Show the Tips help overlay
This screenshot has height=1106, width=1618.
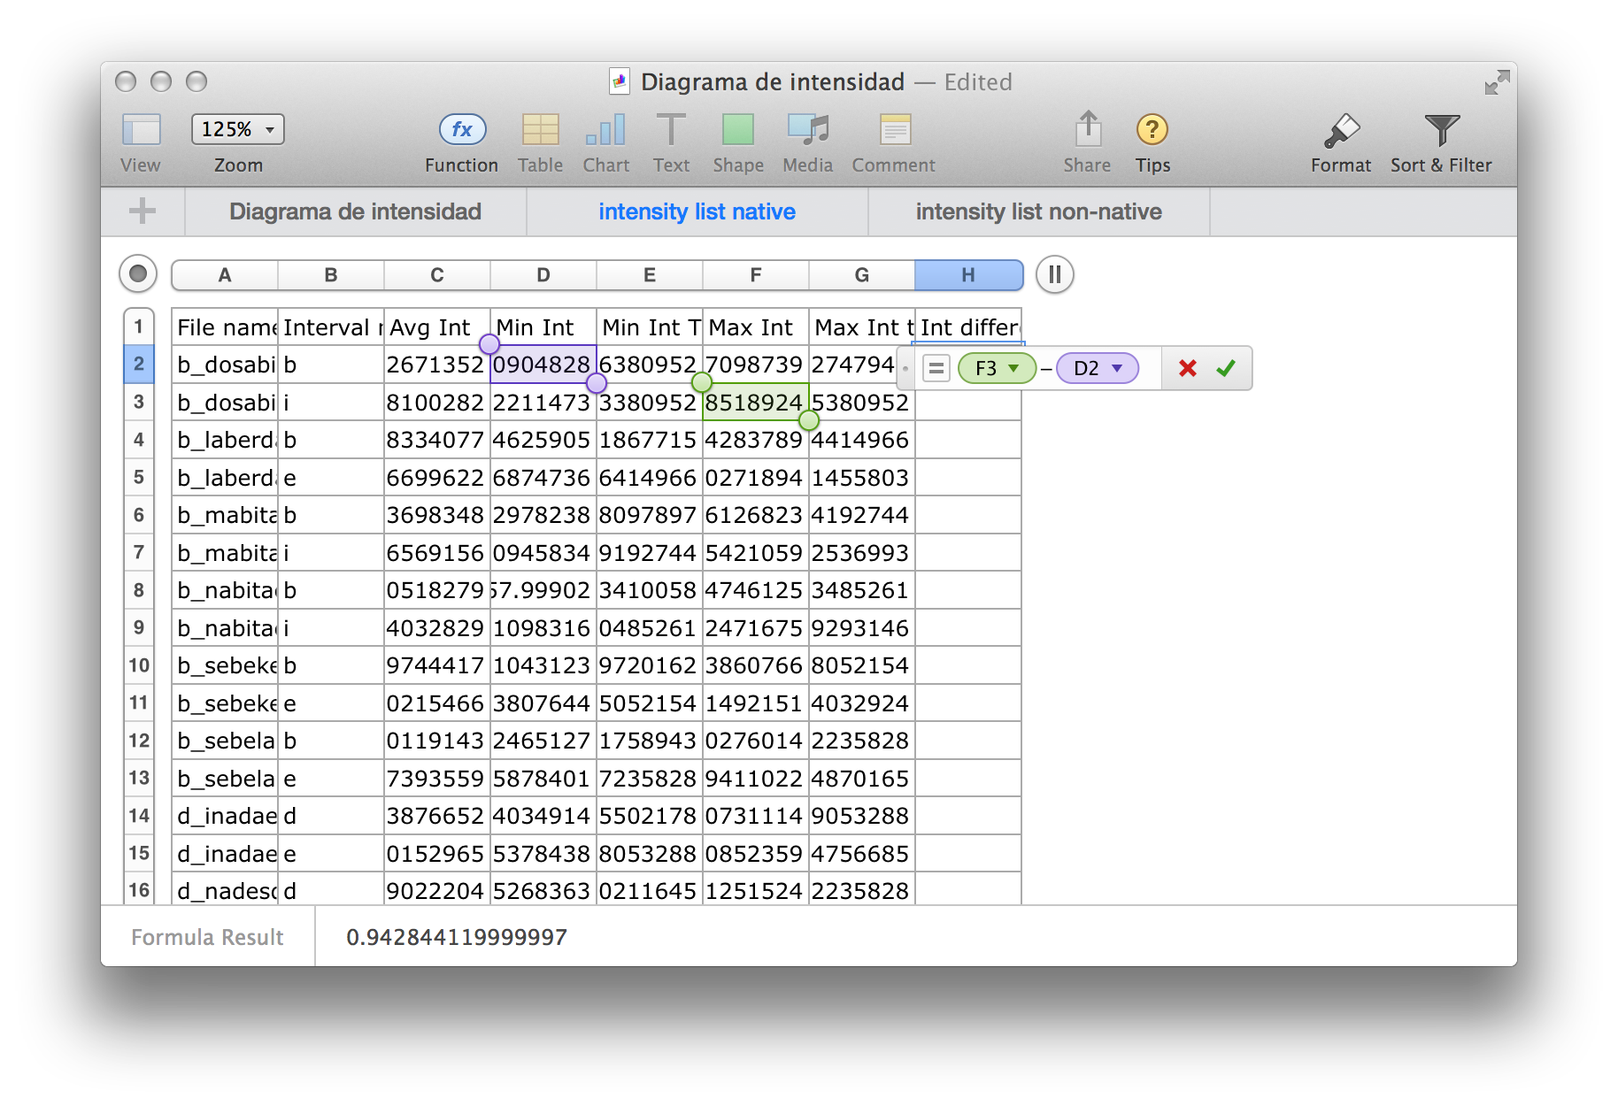pos(1152,131)
